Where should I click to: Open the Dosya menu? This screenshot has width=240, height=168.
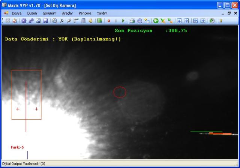click(x=16, y=13)
